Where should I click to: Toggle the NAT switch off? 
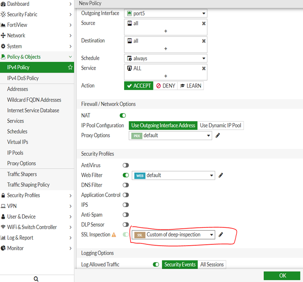pyautogui.click(x=123, y=116)
